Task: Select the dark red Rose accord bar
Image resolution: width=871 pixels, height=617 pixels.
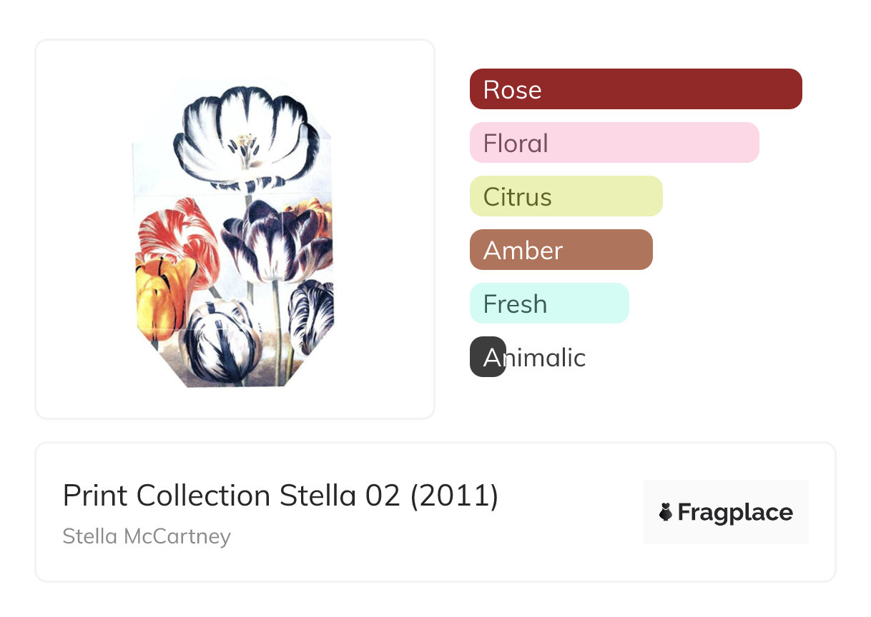Action: [636, 89]
